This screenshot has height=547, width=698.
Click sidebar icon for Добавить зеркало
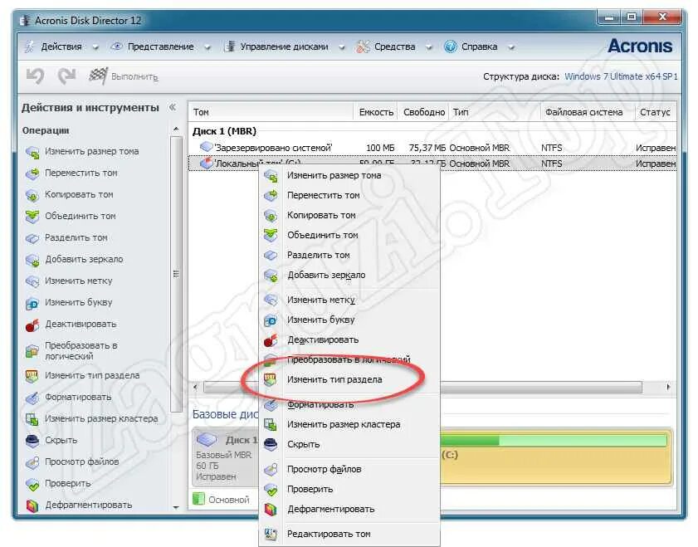(x=32, y=260)
